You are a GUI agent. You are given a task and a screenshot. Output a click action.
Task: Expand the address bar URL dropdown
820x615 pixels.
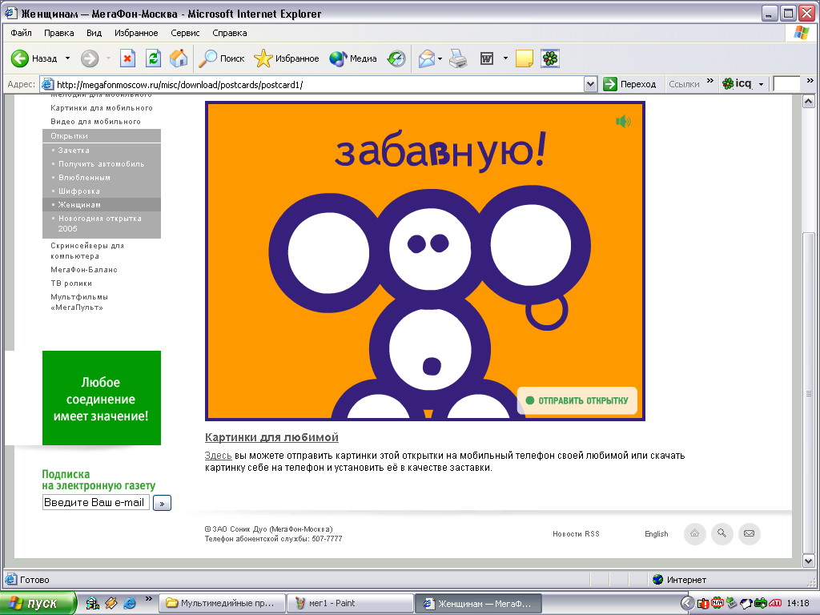tap(591, 84)
